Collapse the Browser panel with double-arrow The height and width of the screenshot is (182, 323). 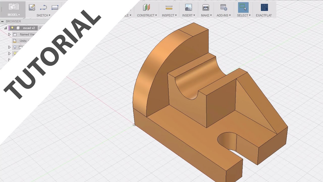point(2,21)
